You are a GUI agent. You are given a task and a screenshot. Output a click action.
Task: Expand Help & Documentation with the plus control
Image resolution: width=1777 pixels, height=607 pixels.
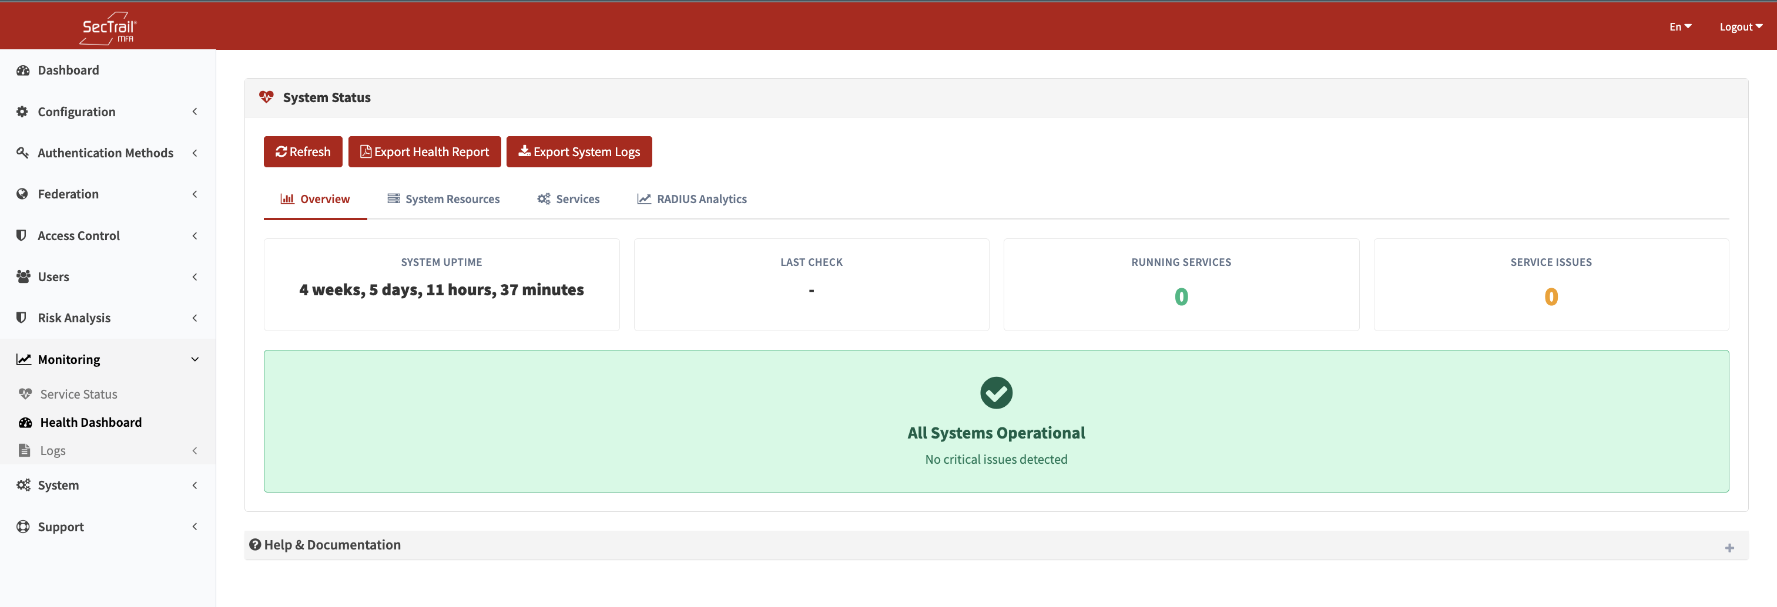click(1729, 547)
